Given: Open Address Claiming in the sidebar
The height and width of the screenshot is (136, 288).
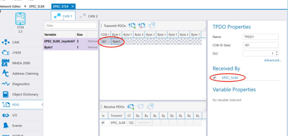Looking at the screenshot, I should (25, 73).
